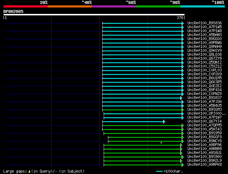
Task: Click the arrowhead ending the UniRef100_B9S837 bar
Action: click(x=181, y=98)
